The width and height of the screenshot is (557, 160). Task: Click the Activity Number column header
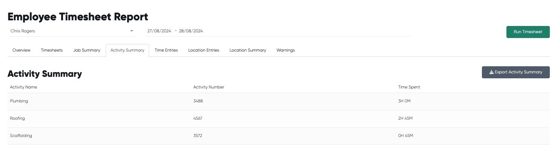tap(209, 87)
